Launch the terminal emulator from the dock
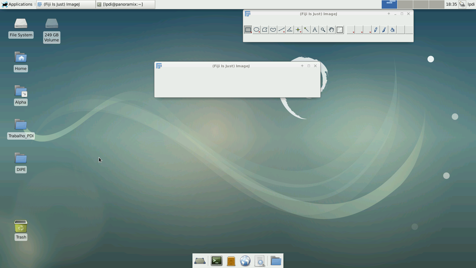Image resolution: width=476 pixels, height=268 pixels. coord(216,261)
